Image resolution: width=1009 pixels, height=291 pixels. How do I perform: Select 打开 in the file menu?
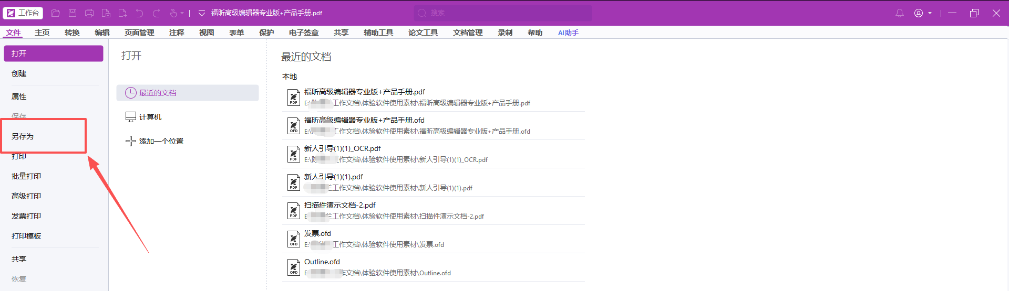pos(53,53)
